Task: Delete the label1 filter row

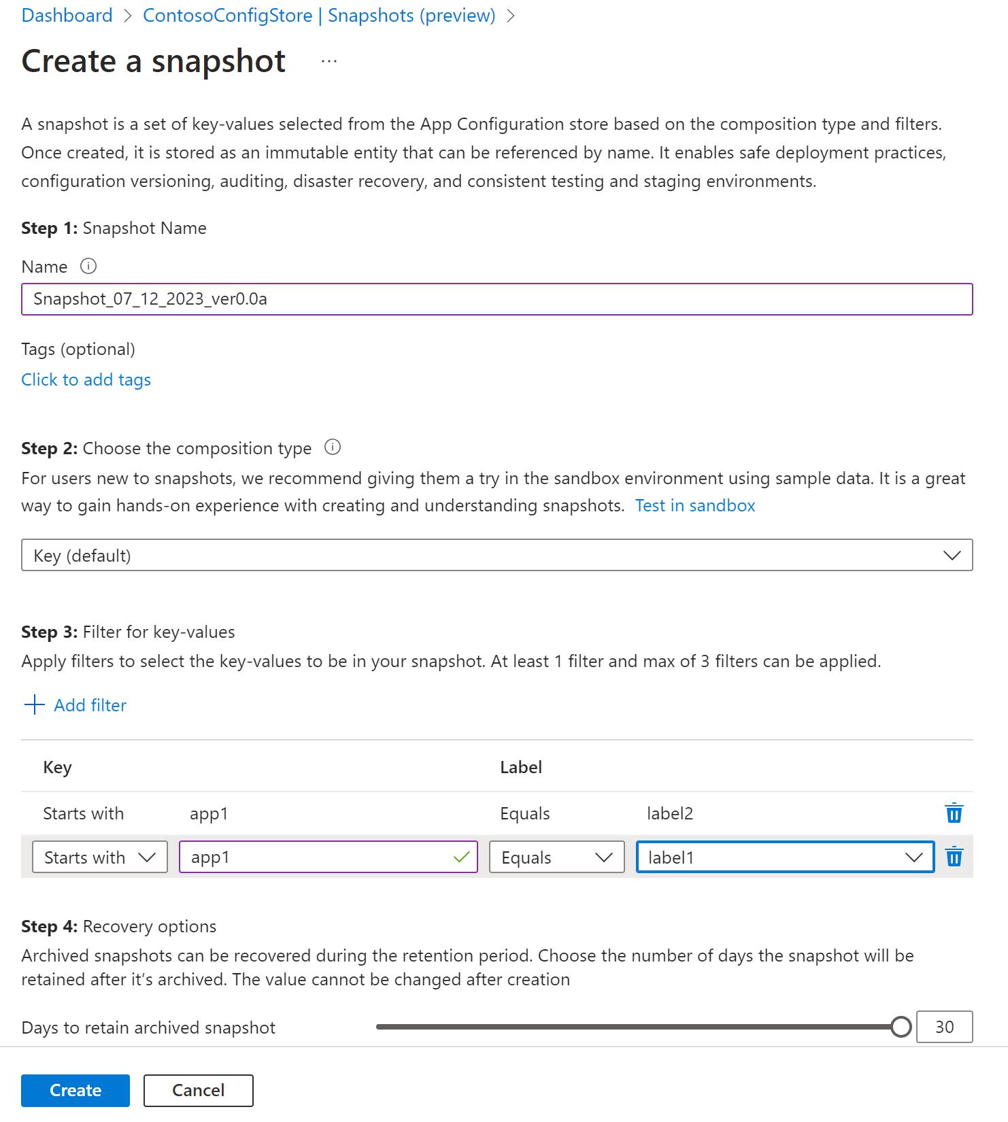Action: pos(954,857)
